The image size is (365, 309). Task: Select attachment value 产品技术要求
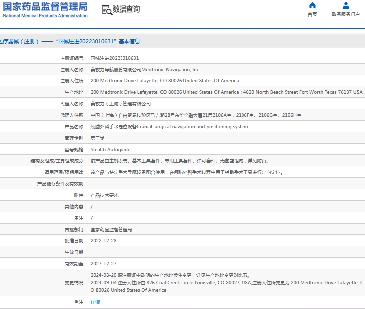(104, 195)
